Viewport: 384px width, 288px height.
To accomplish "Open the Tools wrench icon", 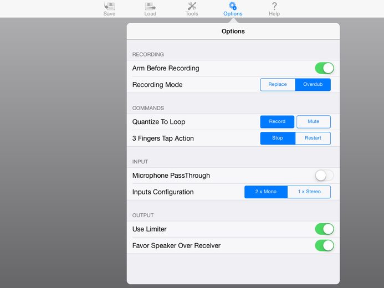I will [192, 6].
